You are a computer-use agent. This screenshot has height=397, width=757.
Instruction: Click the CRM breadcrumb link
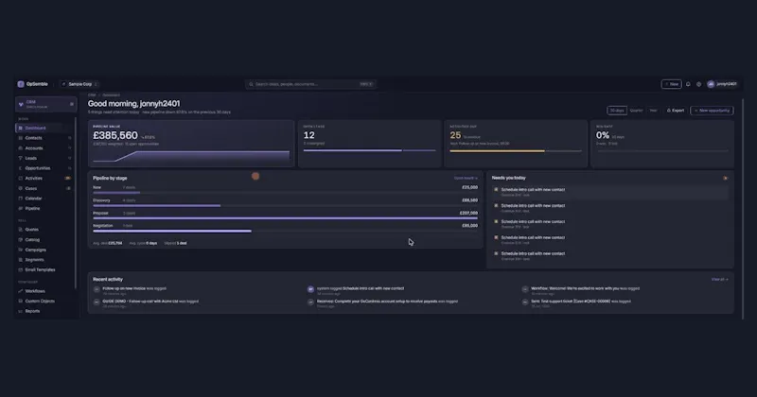[92, 95]
